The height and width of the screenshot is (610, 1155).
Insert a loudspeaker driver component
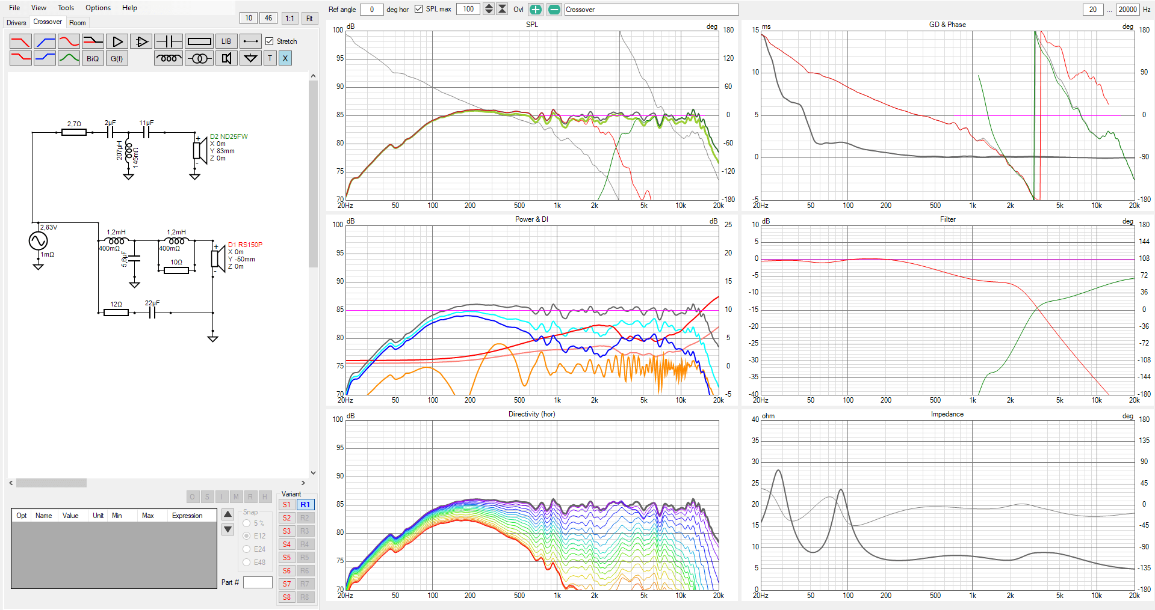[226, 58]
